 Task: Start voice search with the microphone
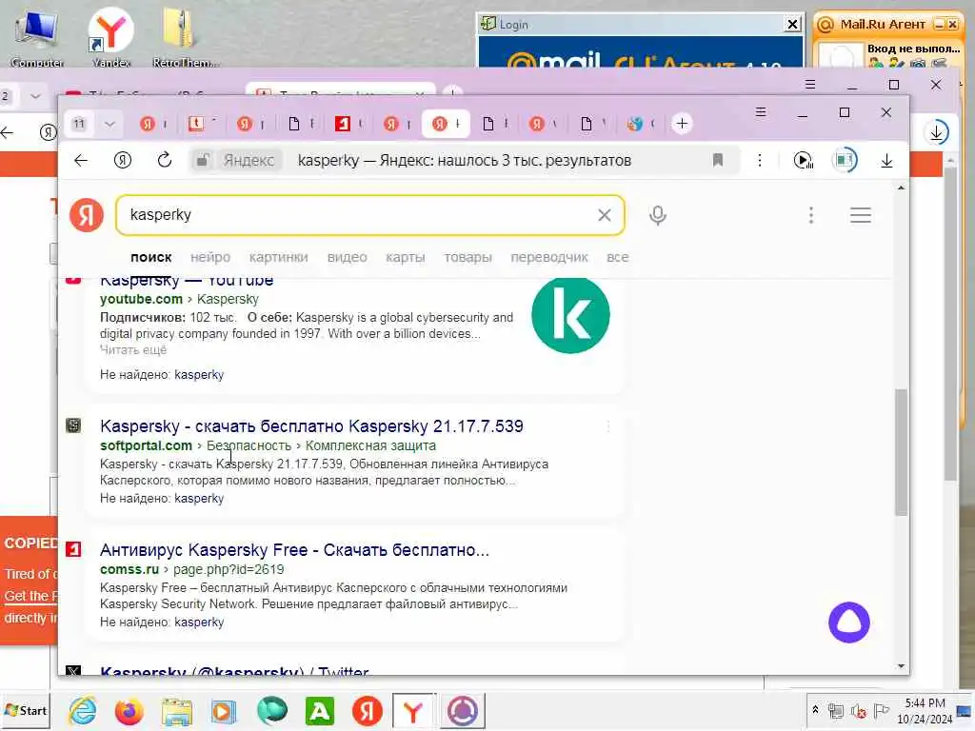click(658, 215)
